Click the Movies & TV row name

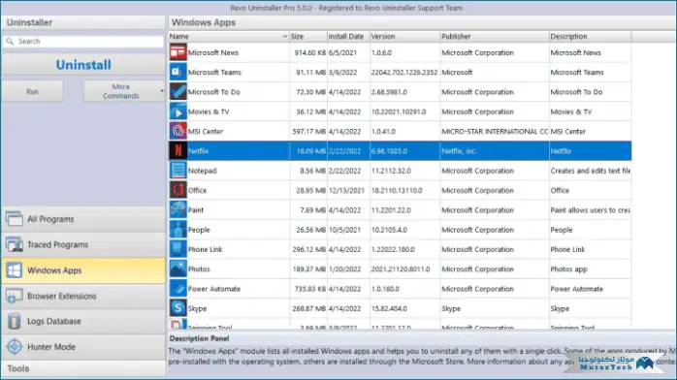[209, 111]
